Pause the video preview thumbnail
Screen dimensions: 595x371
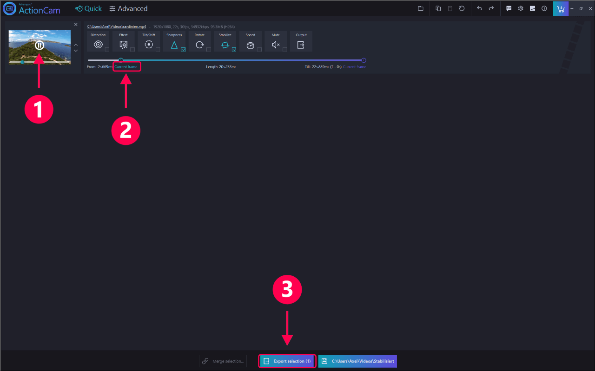tap(40, 45)
